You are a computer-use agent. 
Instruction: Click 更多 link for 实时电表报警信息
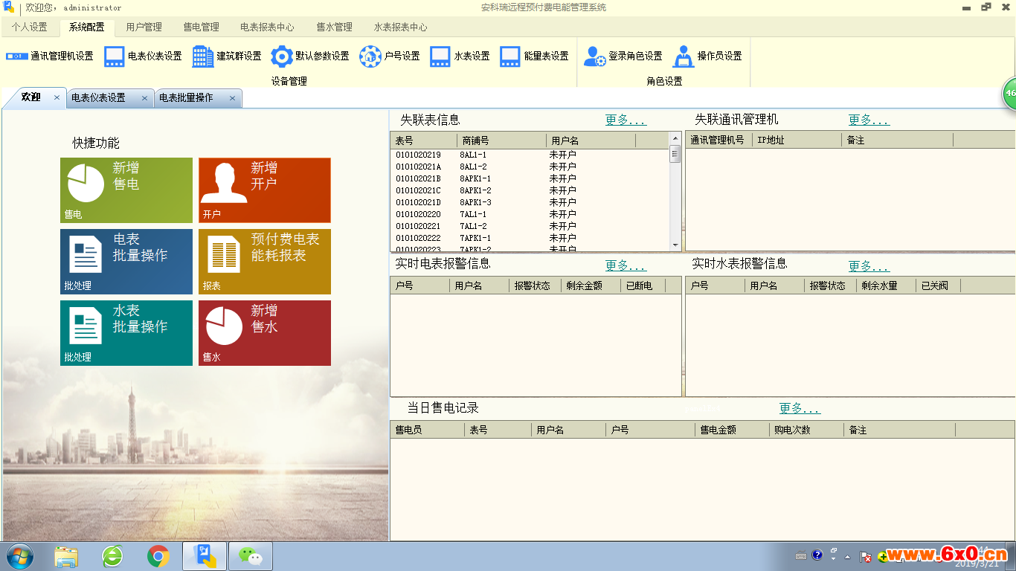click(x=626, y=265)
